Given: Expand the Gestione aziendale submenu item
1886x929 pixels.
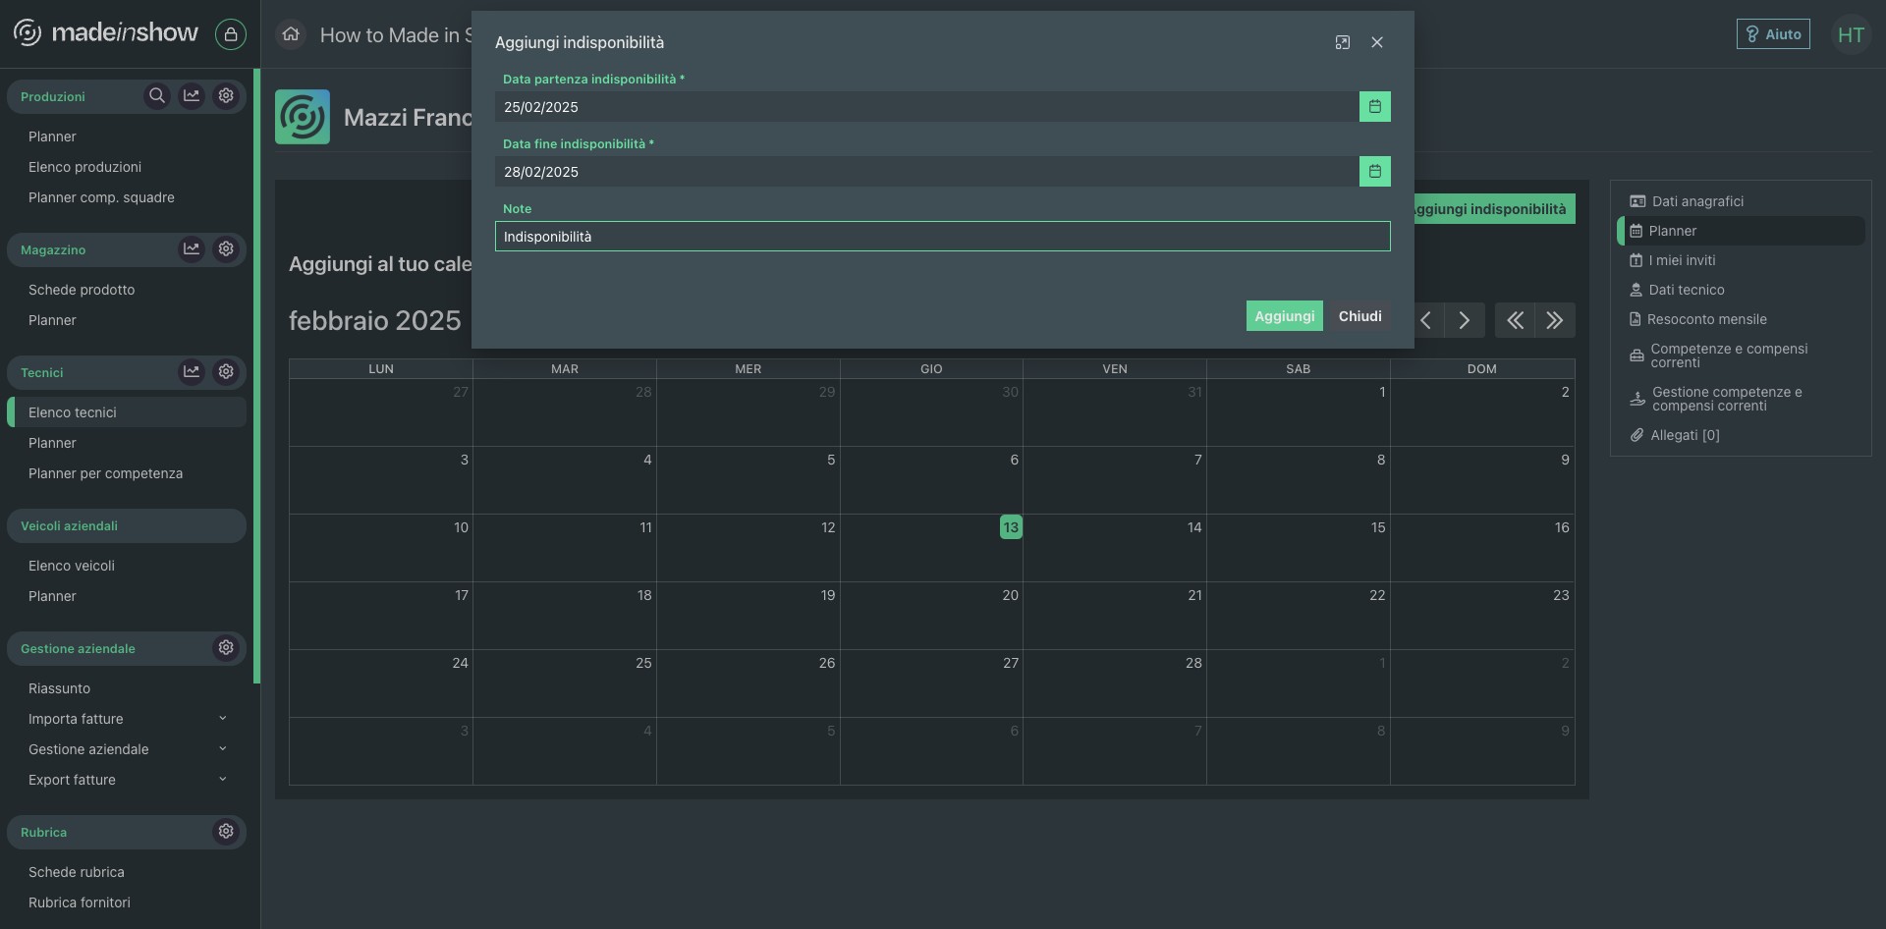Looking at the screenshot, I should [223, 749].
